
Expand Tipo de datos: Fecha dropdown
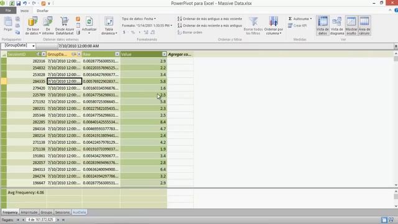(x=155, y=19)
